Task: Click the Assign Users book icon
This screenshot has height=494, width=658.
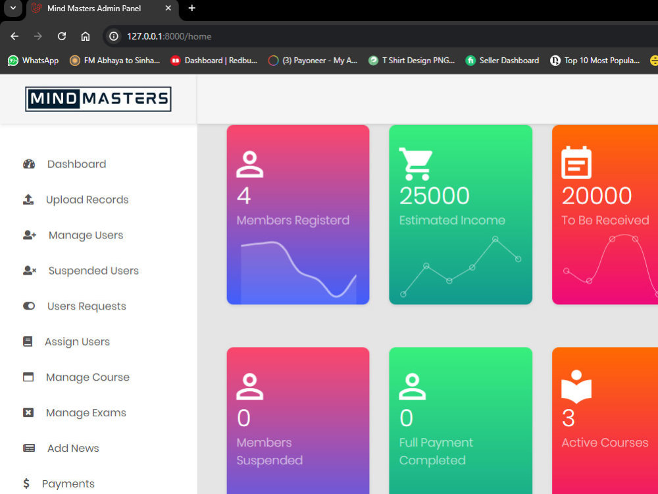Action: [28, 341]
